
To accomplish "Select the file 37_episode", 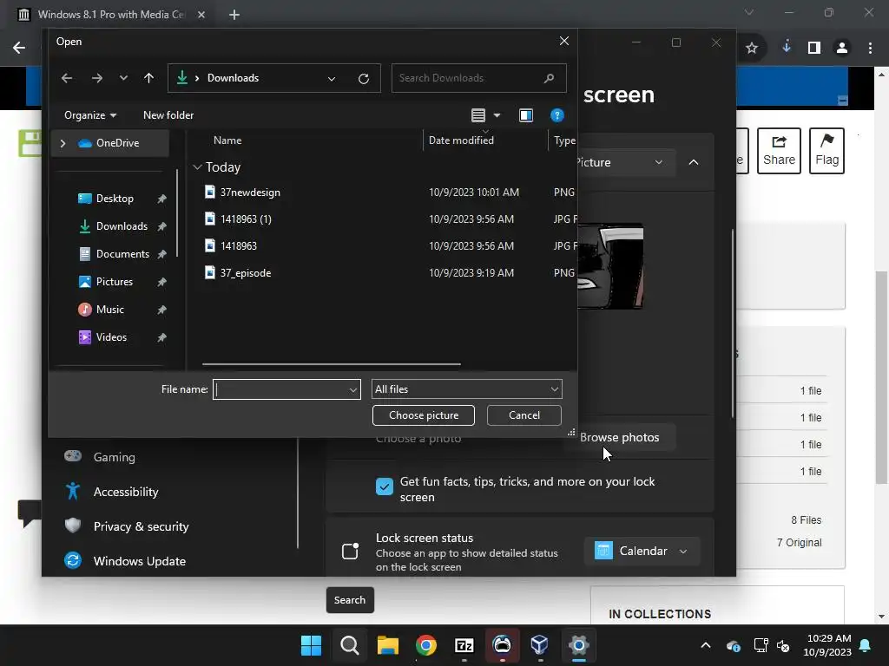I will [x=246, y=273].
